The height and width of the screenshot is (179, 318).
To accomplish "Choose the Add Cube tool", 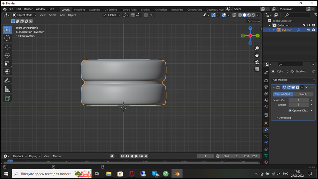I will point(7,98).
